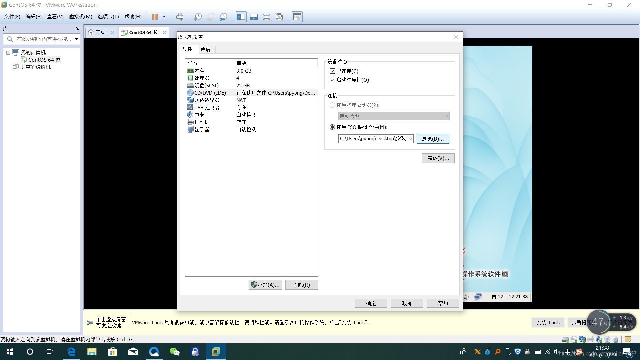Select the CD/DVD (IDE) device row
Image resolution: width=640 pixels, height=360 pixels.
[x=251, y=93]
